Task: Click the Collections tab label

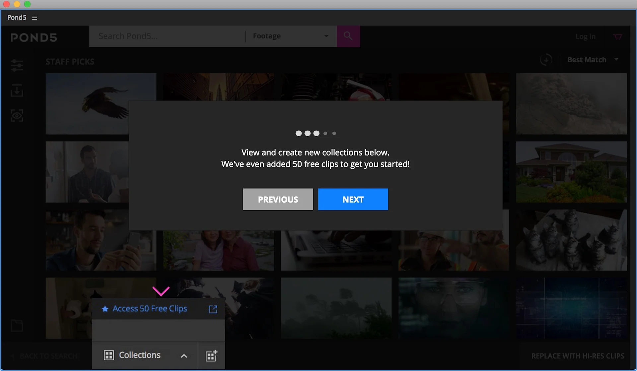Action: click(x=139, y=355)
